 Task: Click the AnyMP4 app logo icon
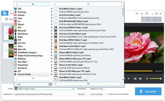click(x=5, y=13)
